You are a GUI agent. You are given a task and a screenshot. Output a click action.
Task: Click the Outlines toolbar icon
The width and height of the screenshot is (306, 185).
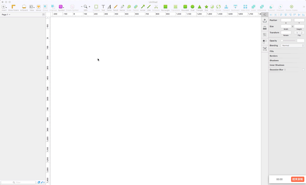[x=96, y=7]
